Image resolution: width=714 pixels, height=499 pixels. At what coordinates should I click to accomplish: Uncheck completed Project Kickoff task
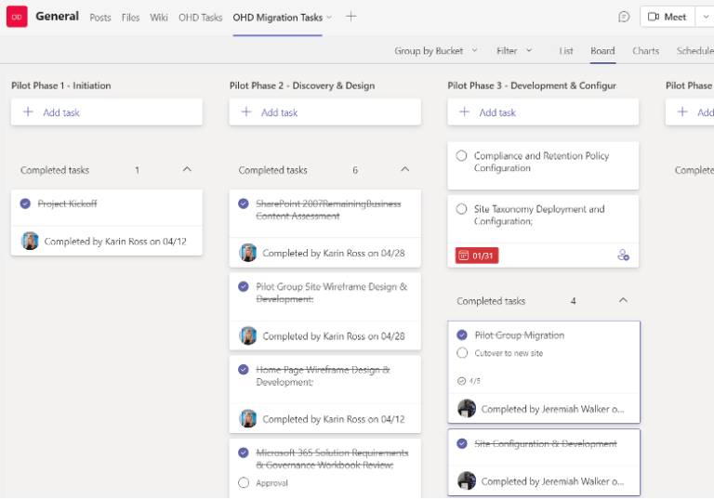[x=25, y=204]
